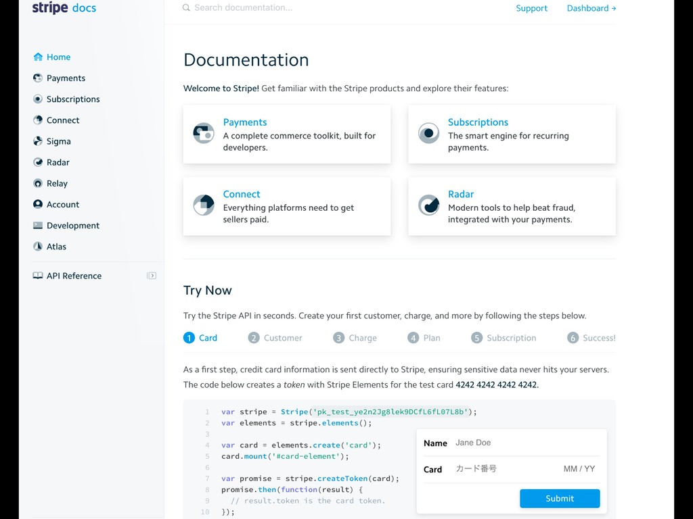The image size is (693, 519).
Task: Click the Connect icon in sidebar
Action: [x=38, y=120]
